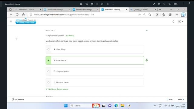Go back in the Edge browser
Viewport: 194px width, 109px height.
tap(11, 15)
